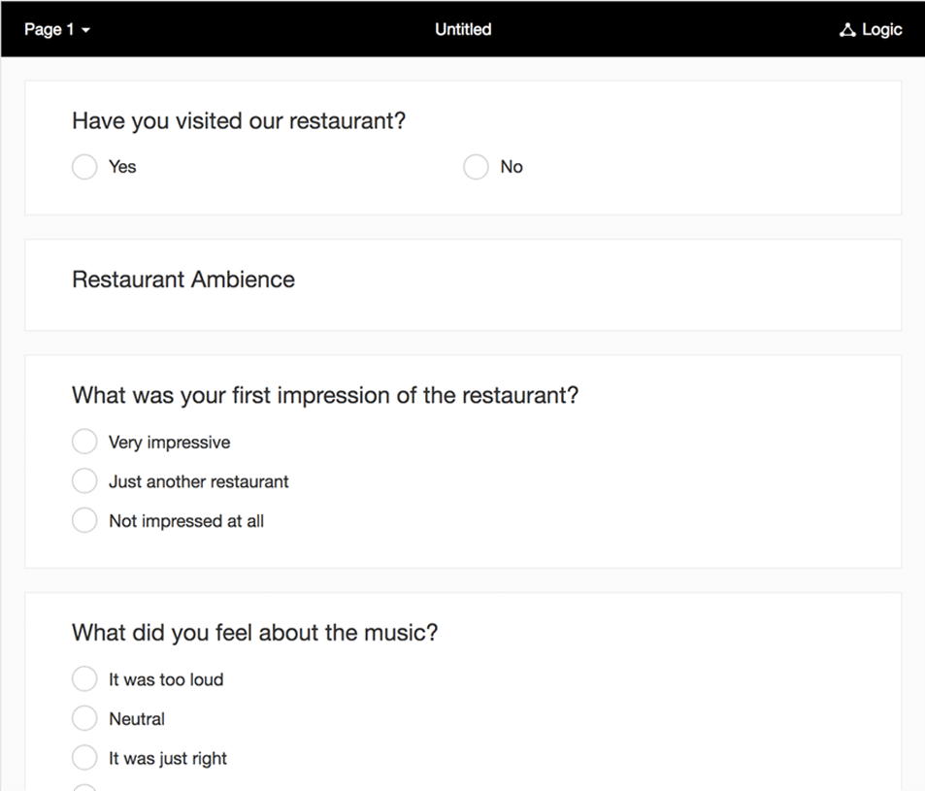Open Logic configuration from top bar

[871, 29]
